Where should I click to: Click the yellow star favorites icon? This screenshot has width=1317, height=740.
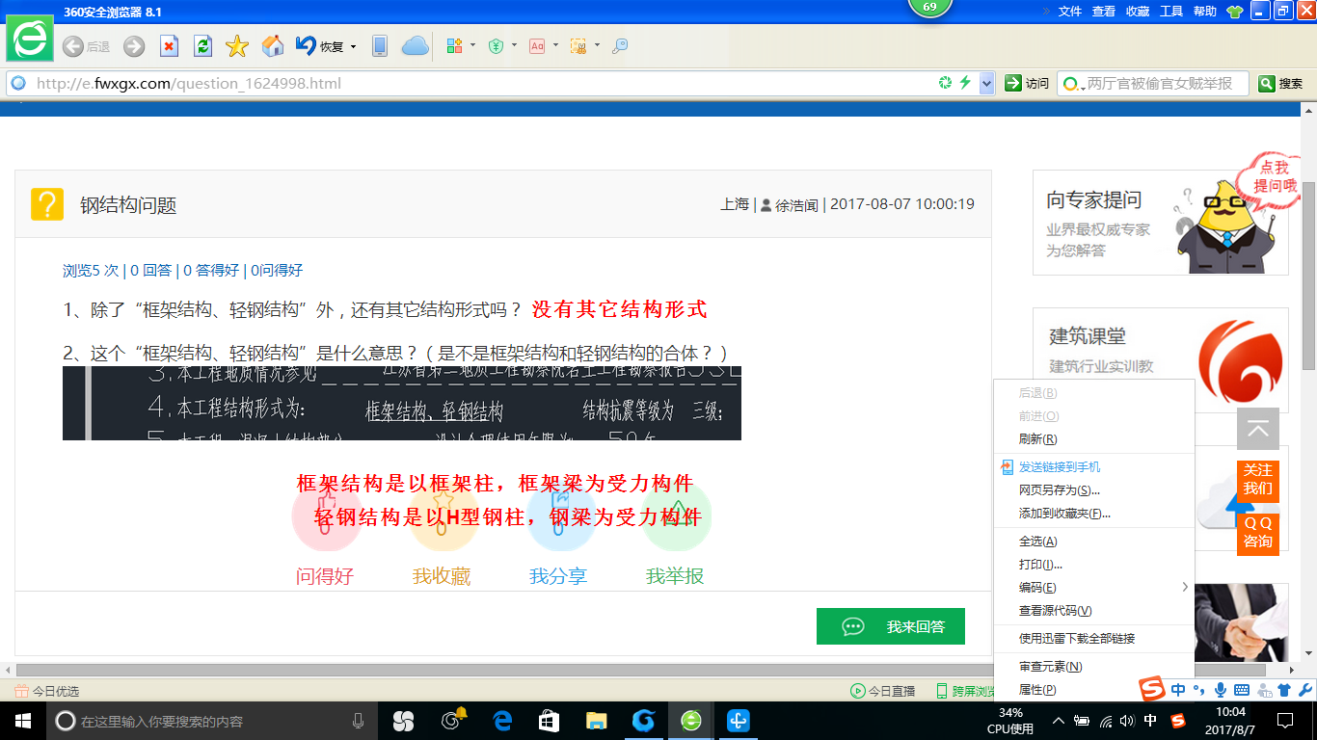point(237,46)
